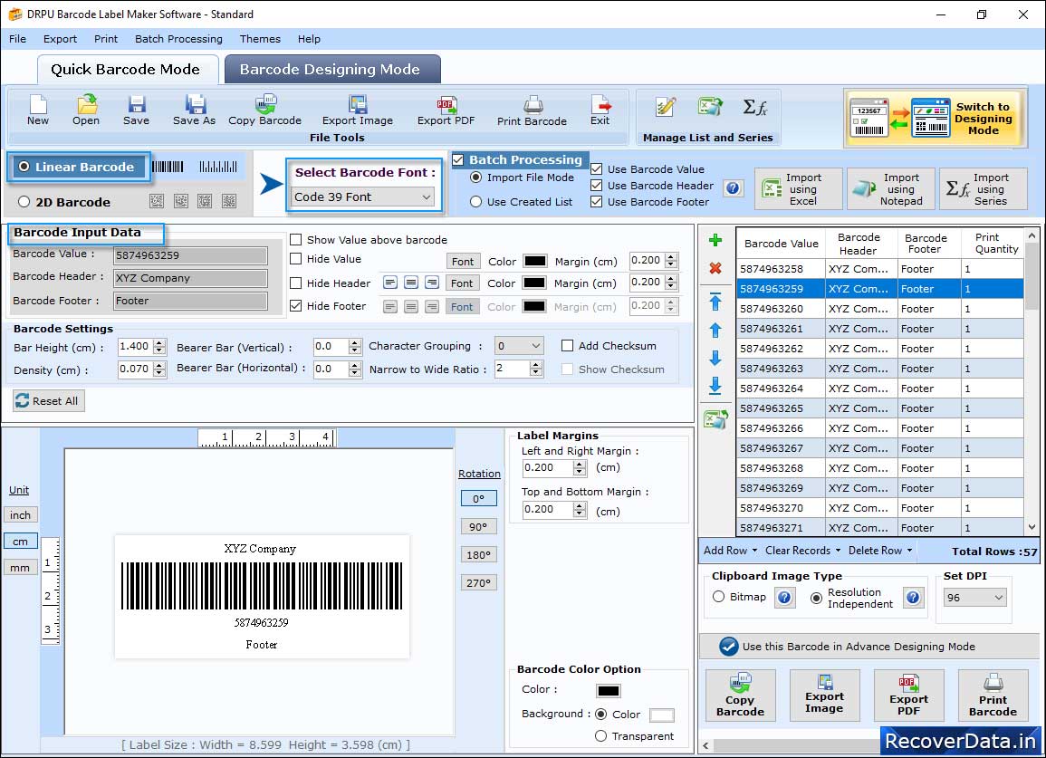Open the Character Grouping dropdown
This screenshot has width=1046, height=758.
point(519,346)
